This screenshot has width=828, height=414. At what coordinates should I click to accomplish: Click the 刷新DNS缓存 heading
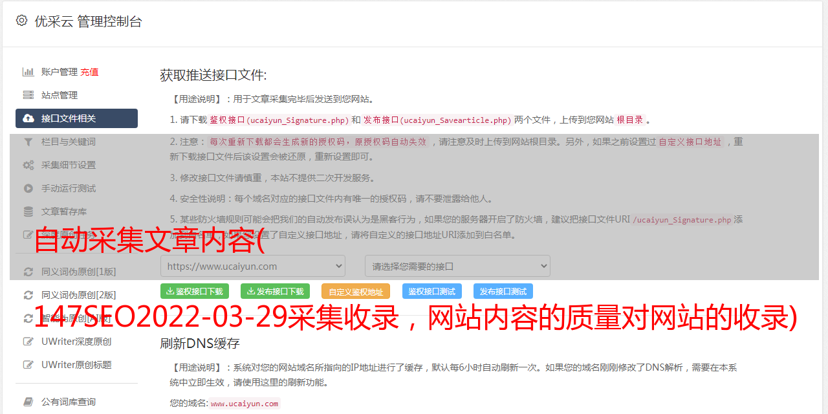[200, 343]
